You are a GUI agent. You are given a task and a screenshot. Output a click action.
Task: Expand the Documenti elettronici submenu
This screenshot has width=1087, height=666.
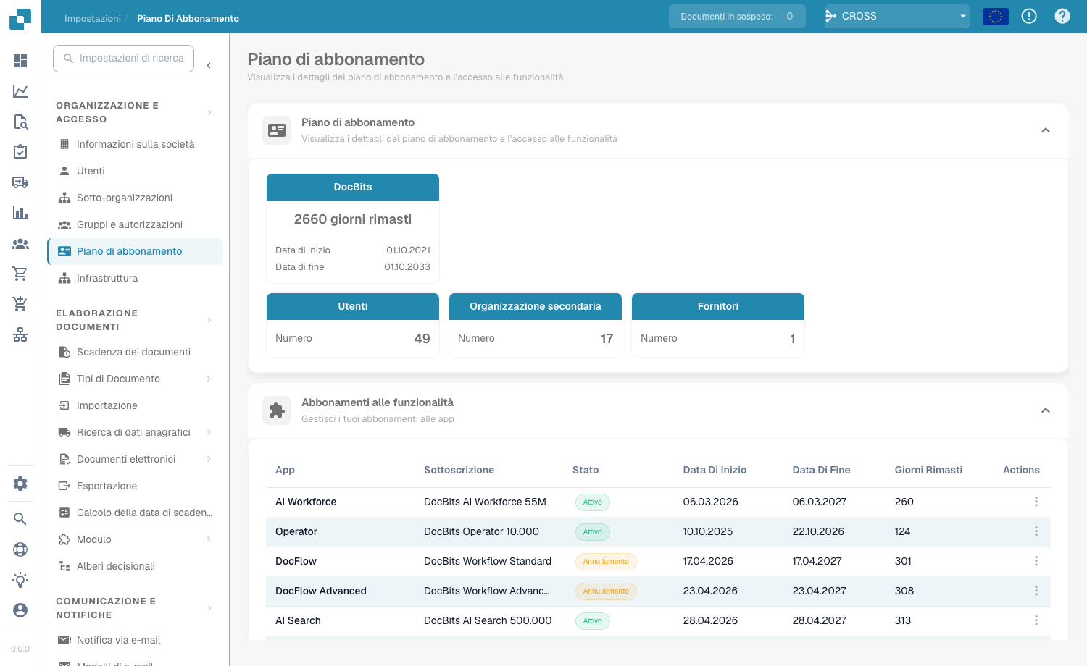pos(209,459)
